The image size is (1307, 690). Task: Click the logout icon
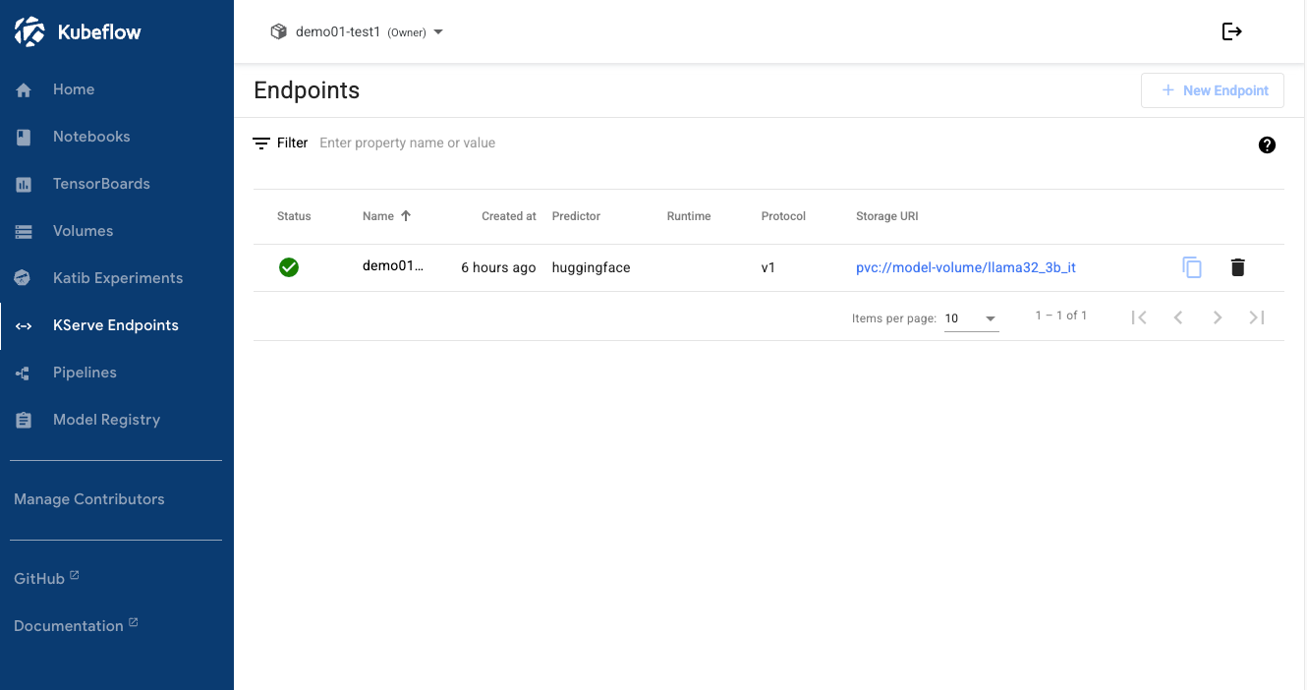(1232, 31)
